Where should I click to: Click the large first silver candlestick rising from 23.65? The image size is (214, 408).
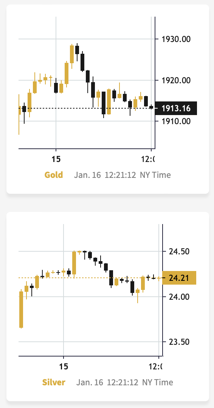[x=21, y=309]
